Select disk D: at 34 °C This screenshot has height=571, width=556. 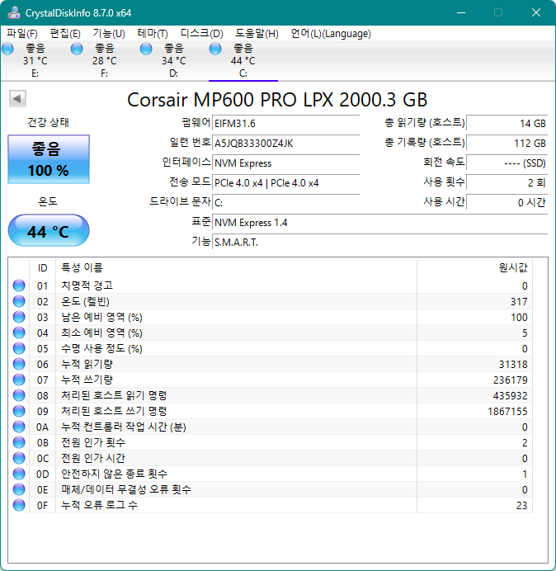[x=174, y=60]
